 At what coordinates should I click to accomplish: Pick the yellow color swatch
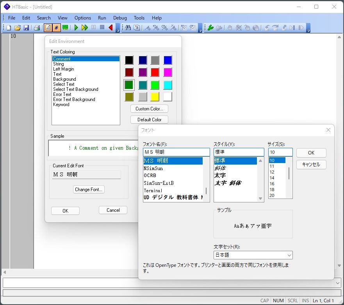[155, 97]
